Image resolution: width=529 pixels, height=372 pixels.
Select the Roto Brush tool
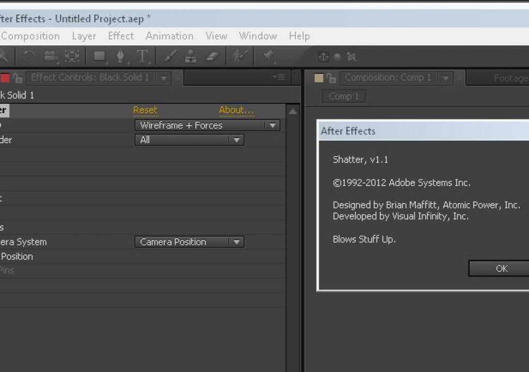[x=240, y=56]
